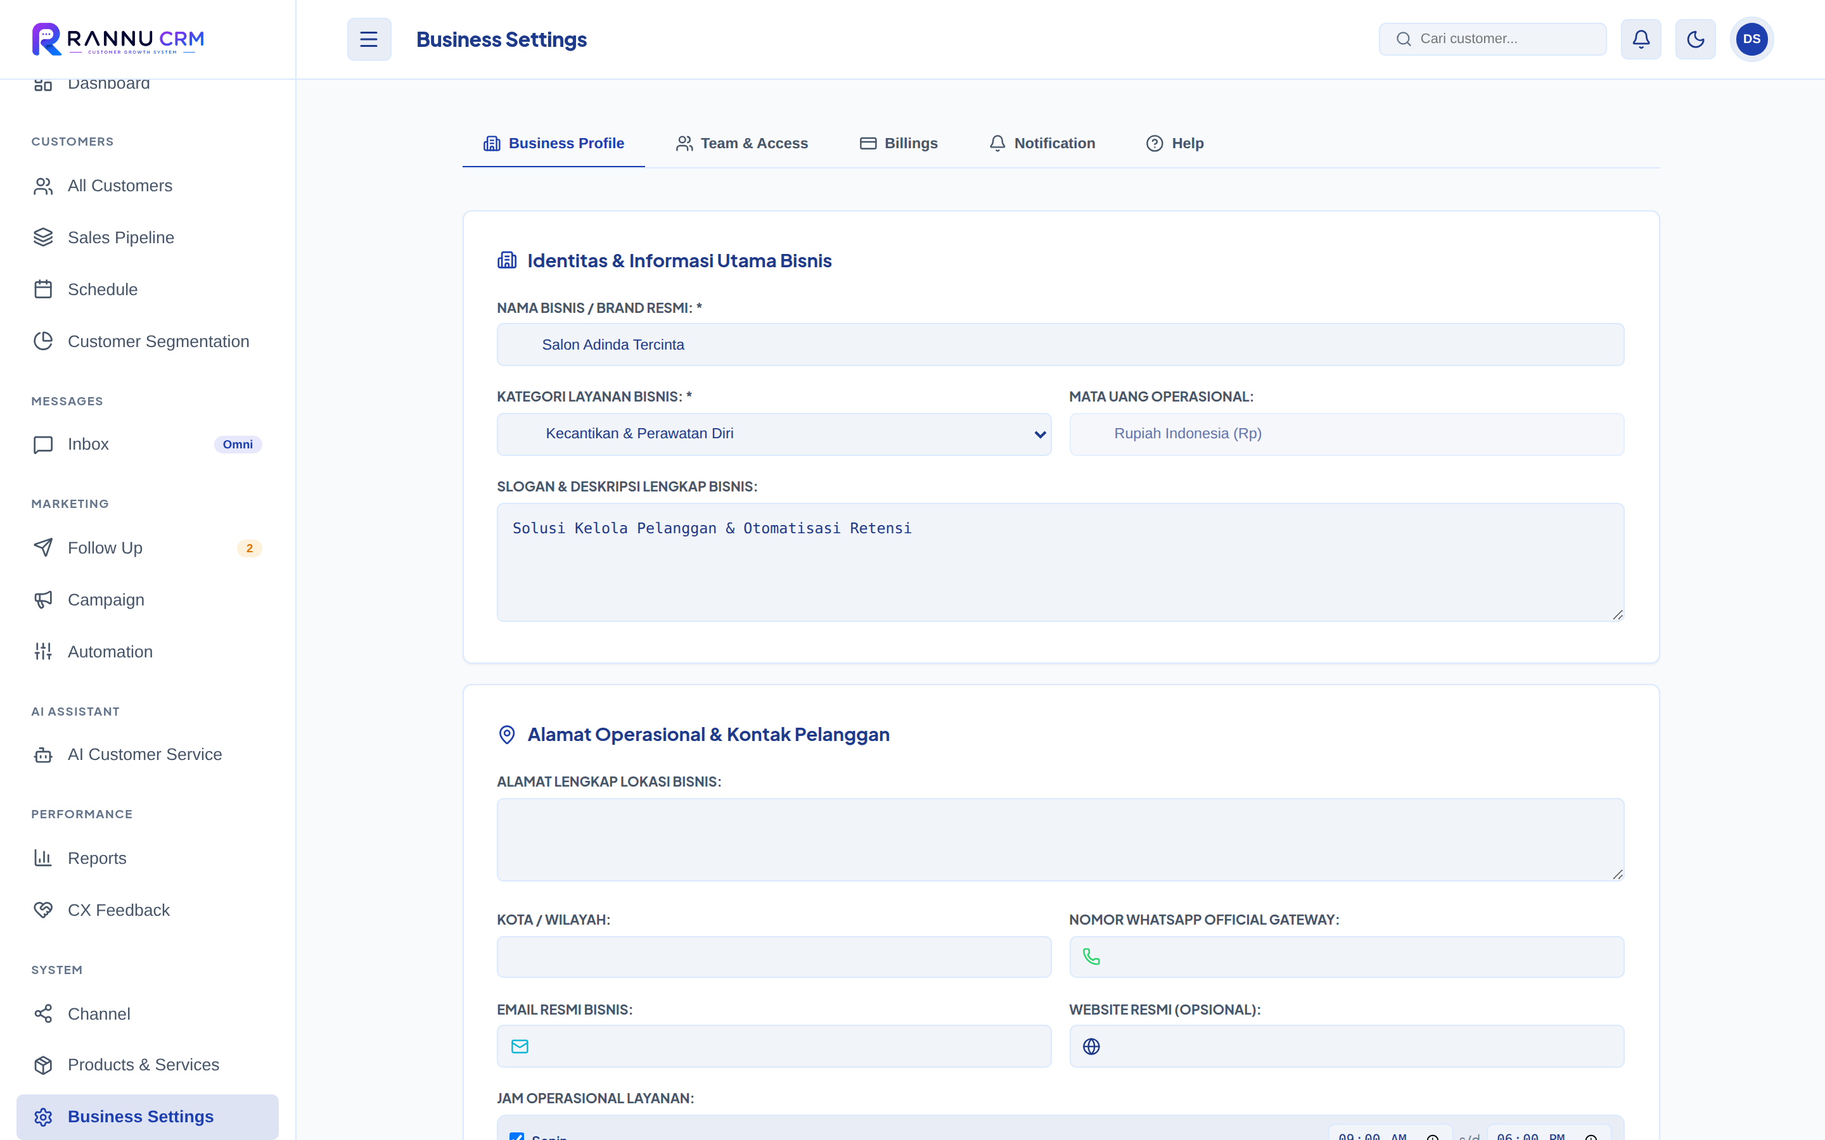Toggle the hamburger sidebar menu button
The width and height of the screenshot is (1825, 1140).
coord(369,39)
